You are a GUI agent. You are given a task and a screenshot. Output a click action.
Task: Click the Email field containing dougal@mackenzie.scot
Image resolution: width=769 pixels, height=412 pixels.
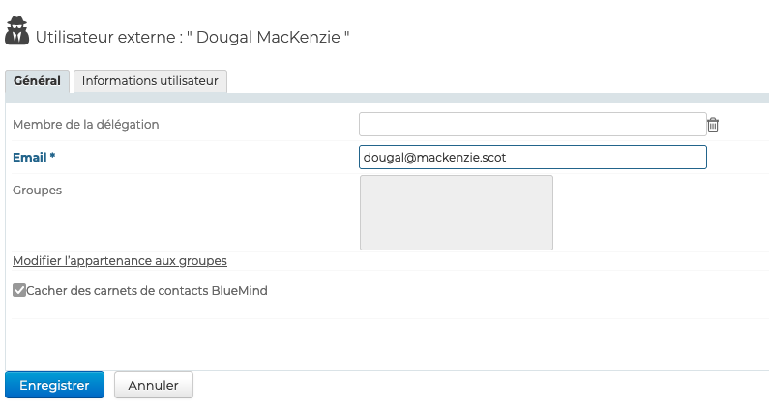pos(532,157)
